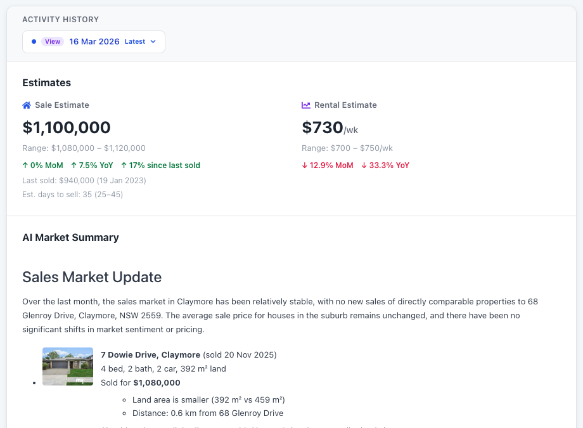Click the Sales Market Update heading
This screenshot has height=428, width=583.
coord(92,277)
